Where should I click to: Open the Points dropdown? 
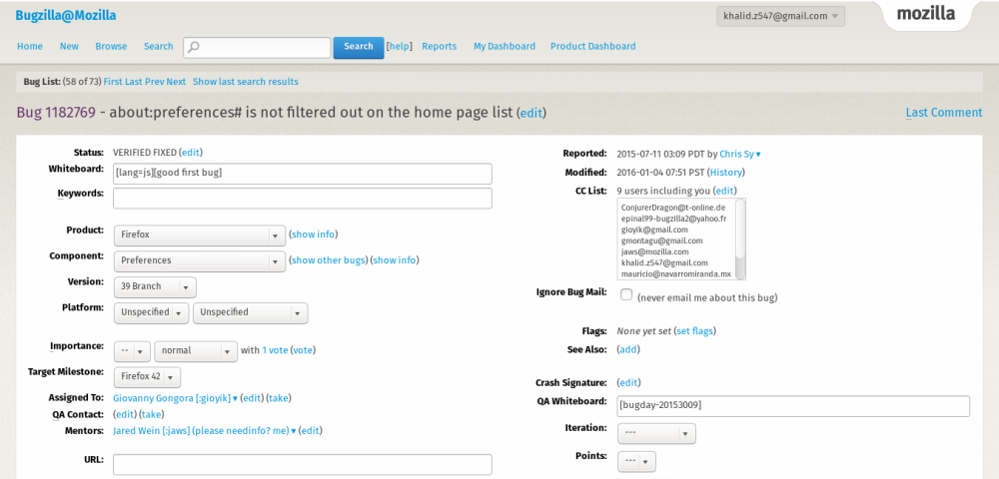click(x=636, y=461)
